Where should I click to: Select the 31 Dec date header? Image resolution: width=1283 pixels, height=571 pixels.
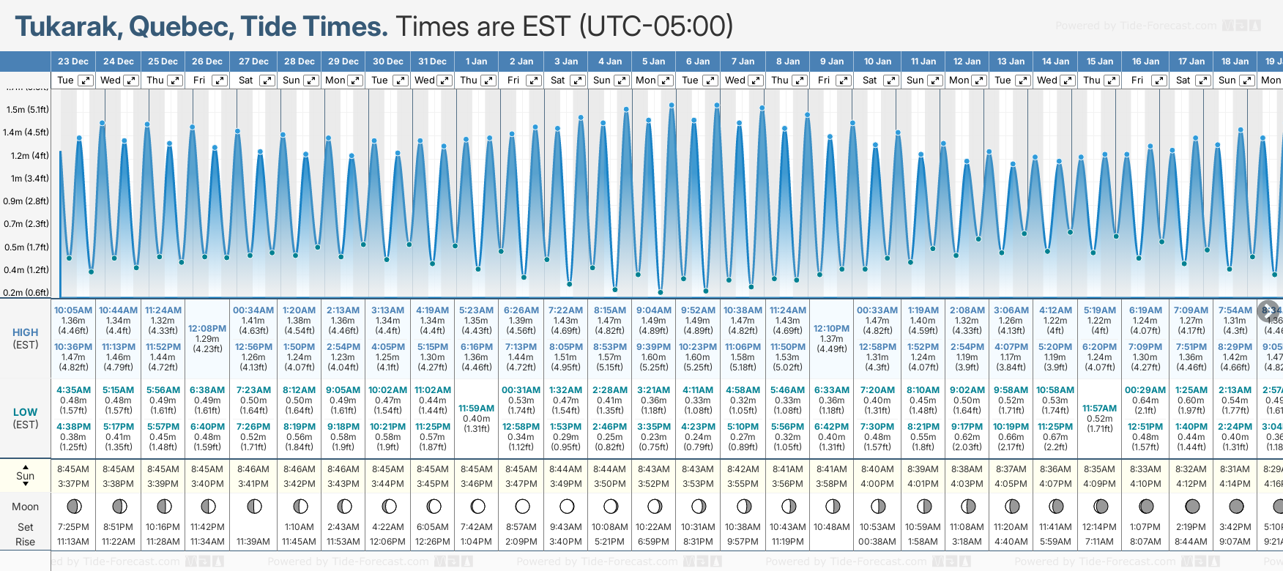(x=432, y=61)
